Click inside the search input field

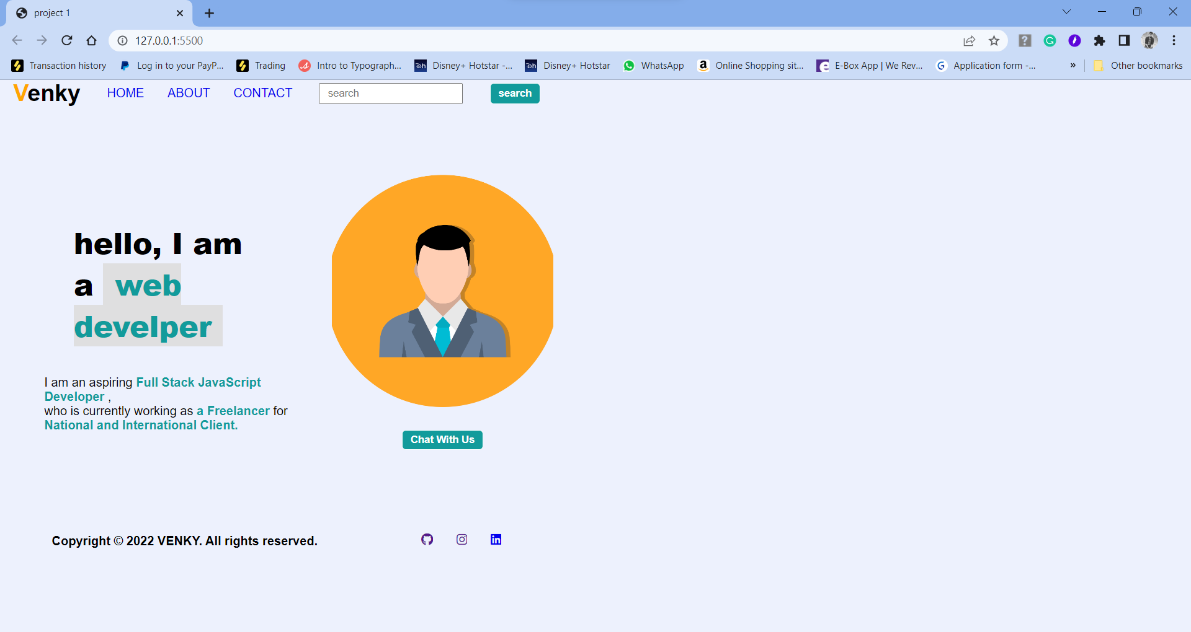click(x=390, y=93)
